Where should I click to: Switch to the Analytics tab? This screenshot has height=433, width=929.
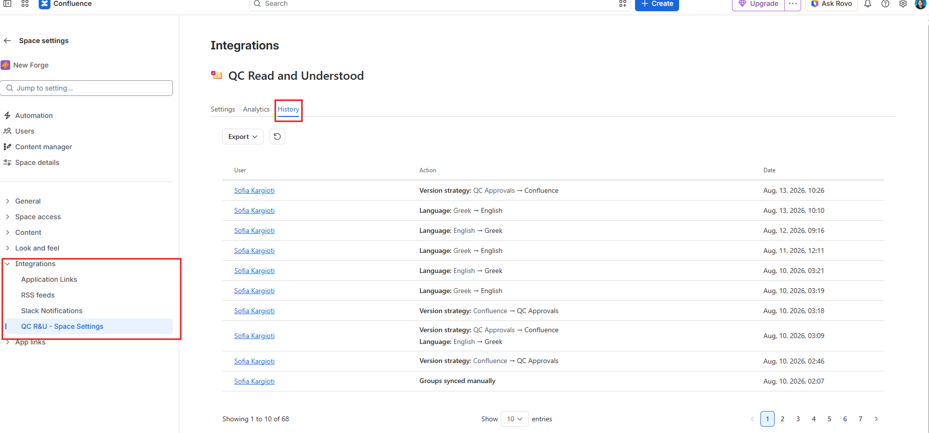click(x=256, y=109)
